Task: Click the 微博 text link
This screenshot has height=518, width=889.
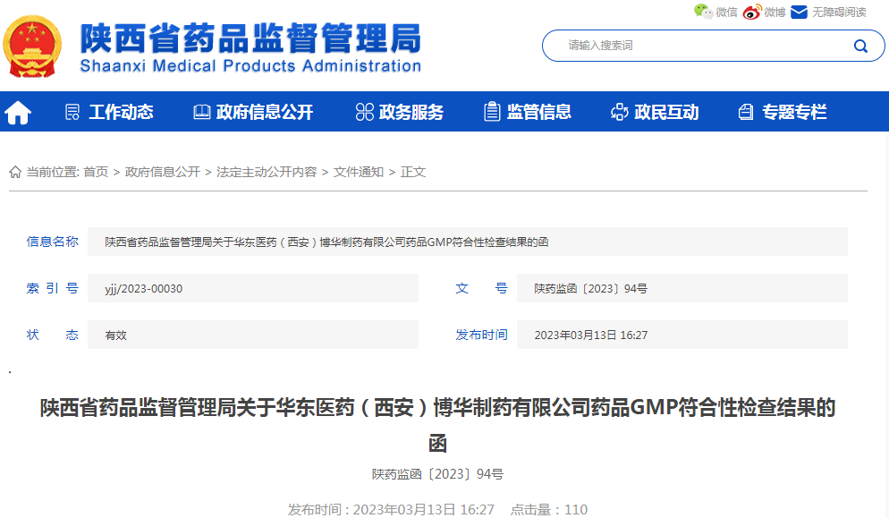Action: [x=775, y=12]
